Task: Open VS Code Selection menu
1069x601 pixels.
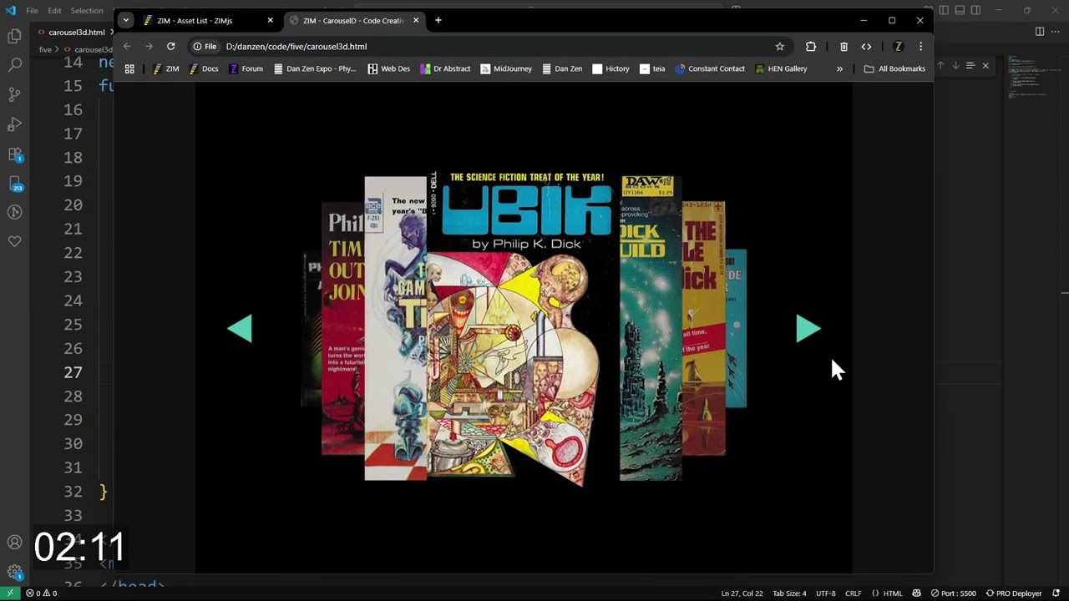Action: pyautogui.click(x=87, y=11)
